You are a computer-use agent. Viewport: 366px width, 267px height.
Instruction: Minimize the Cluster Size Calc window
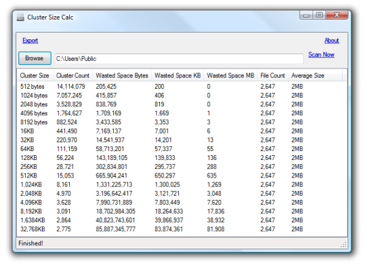pyautogui.click(x=306, y=16)
